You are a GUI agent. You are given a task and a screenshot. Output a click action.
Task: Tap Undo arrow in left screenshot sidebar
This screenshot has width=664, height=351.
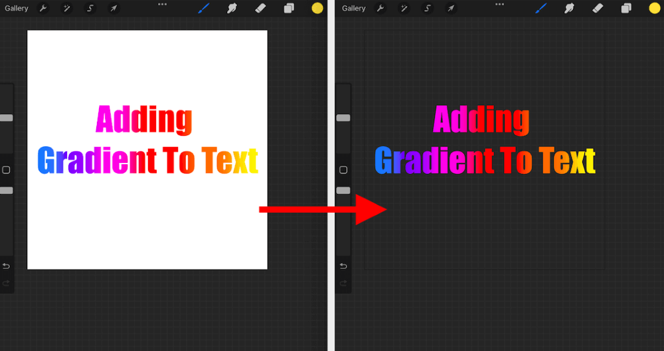point(6,266)
